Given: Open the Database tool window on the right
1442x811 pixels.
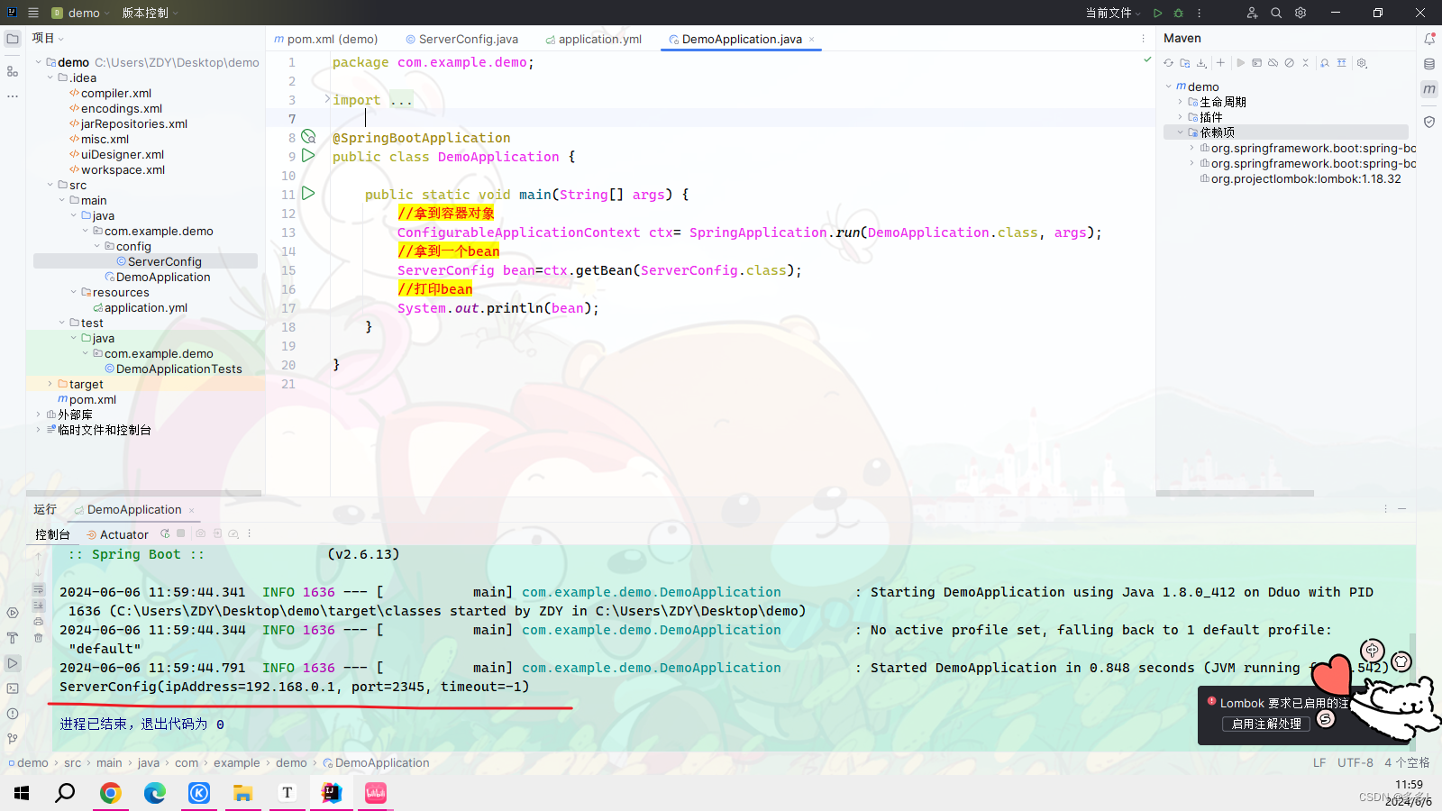Looking at the screenshot, I should pos(1429,64).
